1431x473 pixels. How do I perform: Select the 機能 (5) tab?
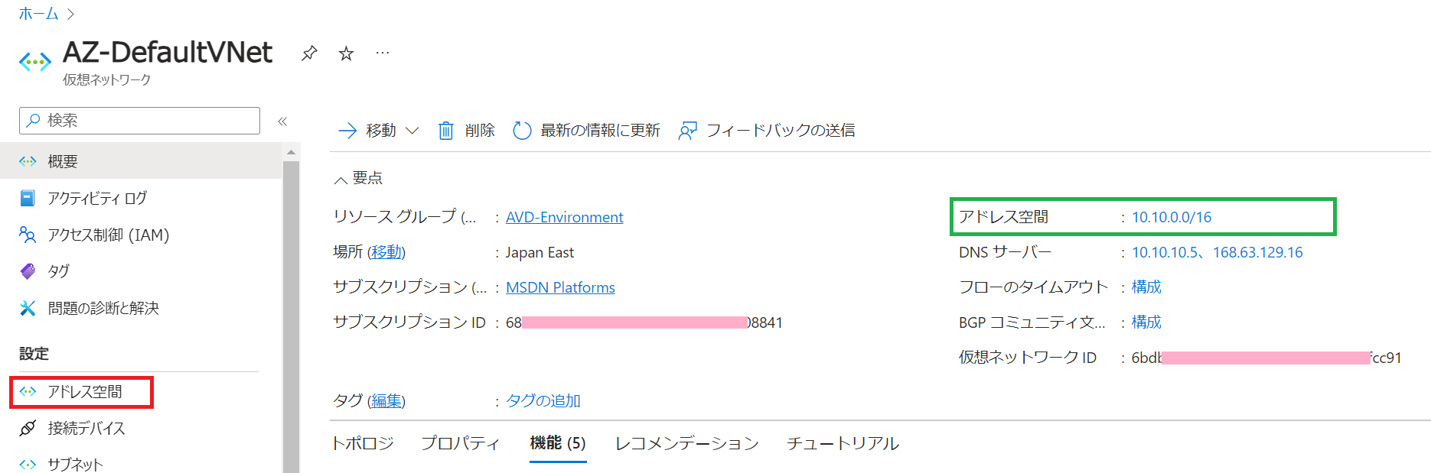[558, 443]
